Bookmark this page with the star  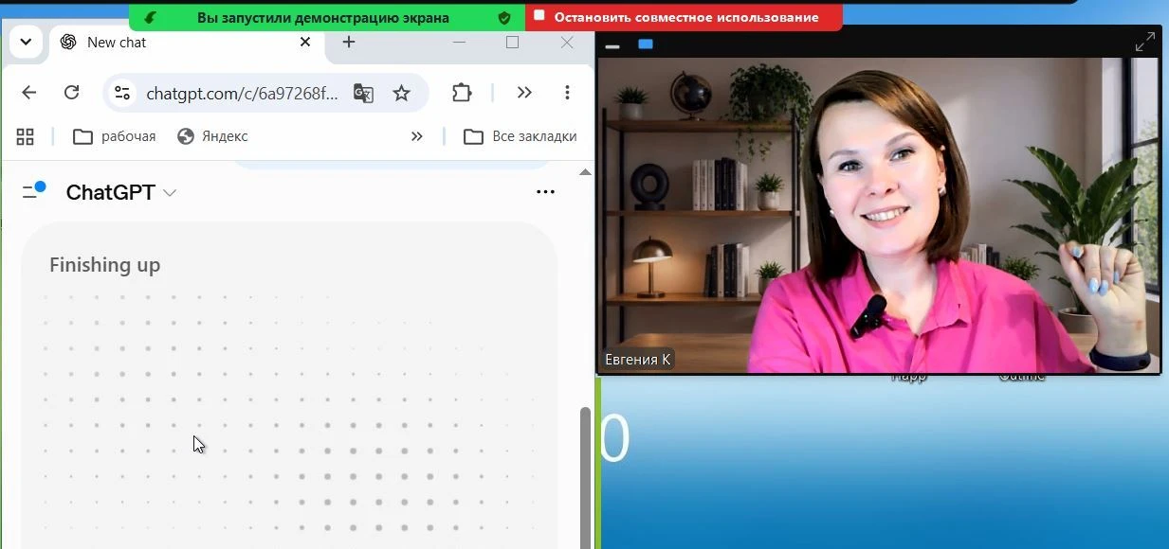(x=402, y=93)
